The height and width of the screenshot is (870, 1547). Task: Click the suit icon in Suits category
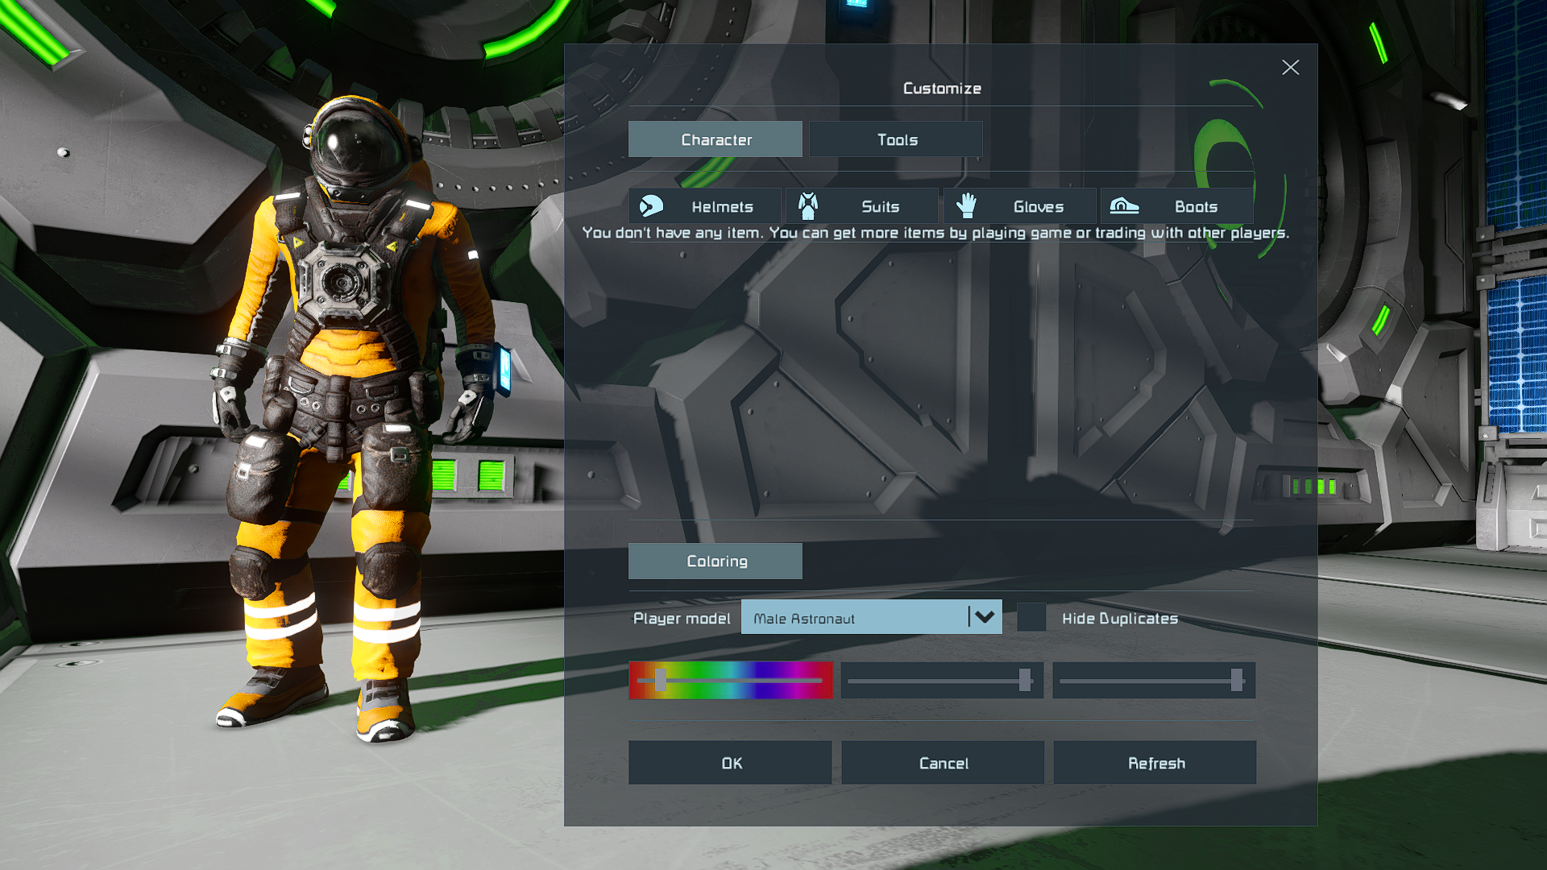(x=808, y=206)
